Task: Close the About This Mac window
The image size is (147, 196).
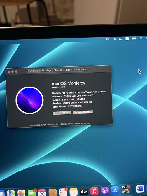Action: pyautogui.click(x=9, y=72)
